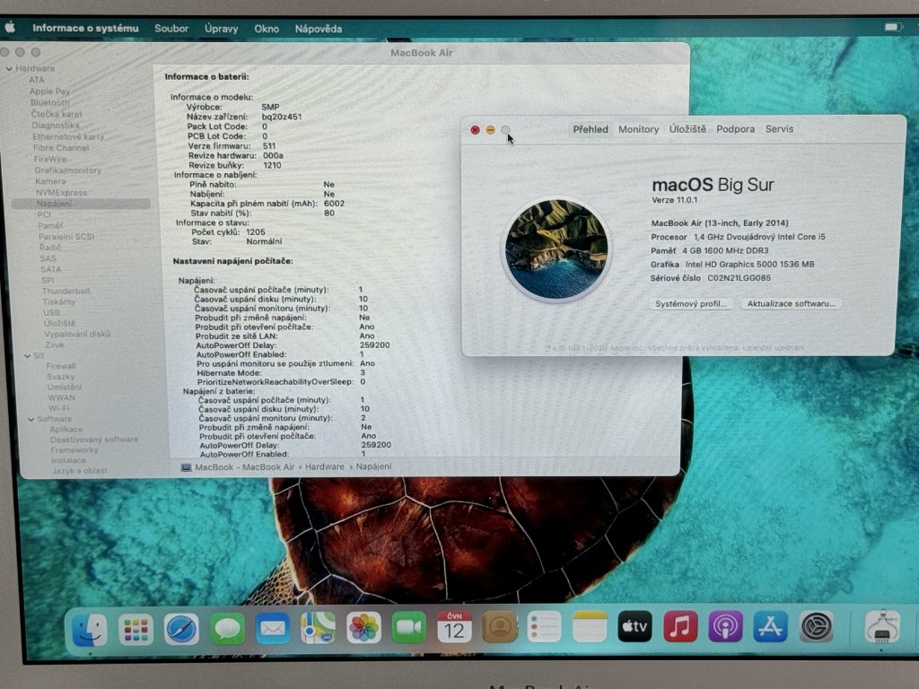Select the Přehled tab
Image resolution: width=919 pixels, height=689 pixels.
click(591, 129)
